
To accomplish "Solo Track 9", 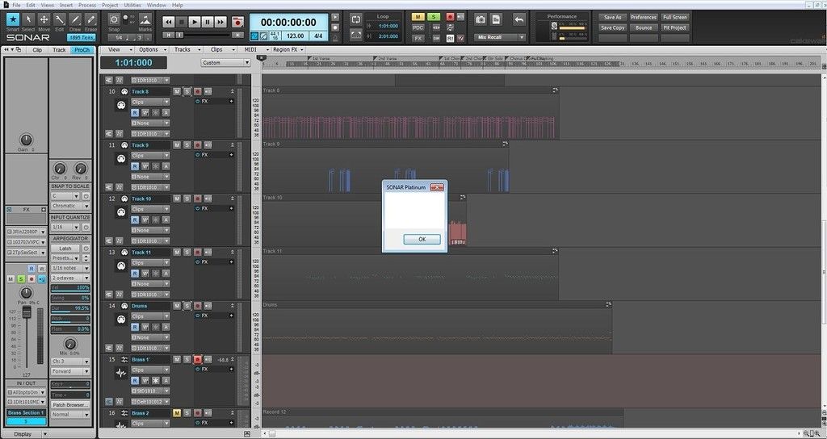I will pyautogui.click(x=187, y=145).
